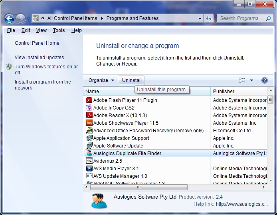Select Adobe Reader X (10.1.3) entry
The height and width of the screenshot is (215, 277).
click(120, 115)
